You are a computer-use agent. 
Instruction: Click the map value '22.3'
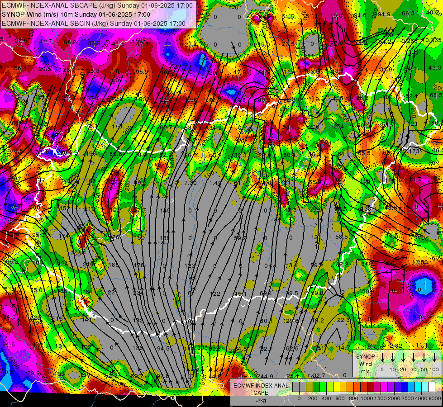[343, 320]
